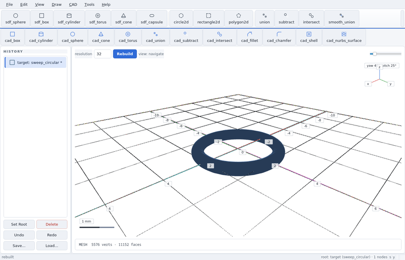Screen dimensions: 405x260
Task: Select the sdf_box tool
Action: click(42, 19)
